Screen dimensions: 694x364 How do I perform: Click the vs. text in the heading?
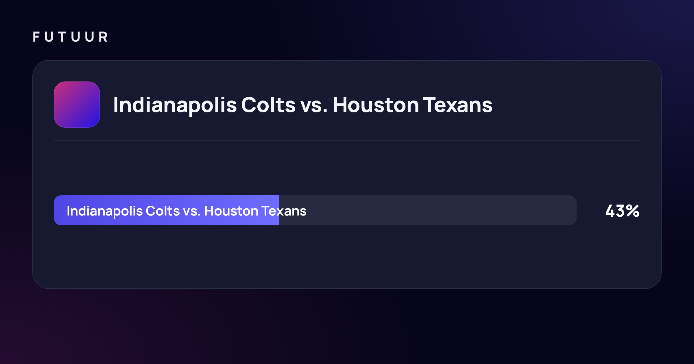[314, 106]
